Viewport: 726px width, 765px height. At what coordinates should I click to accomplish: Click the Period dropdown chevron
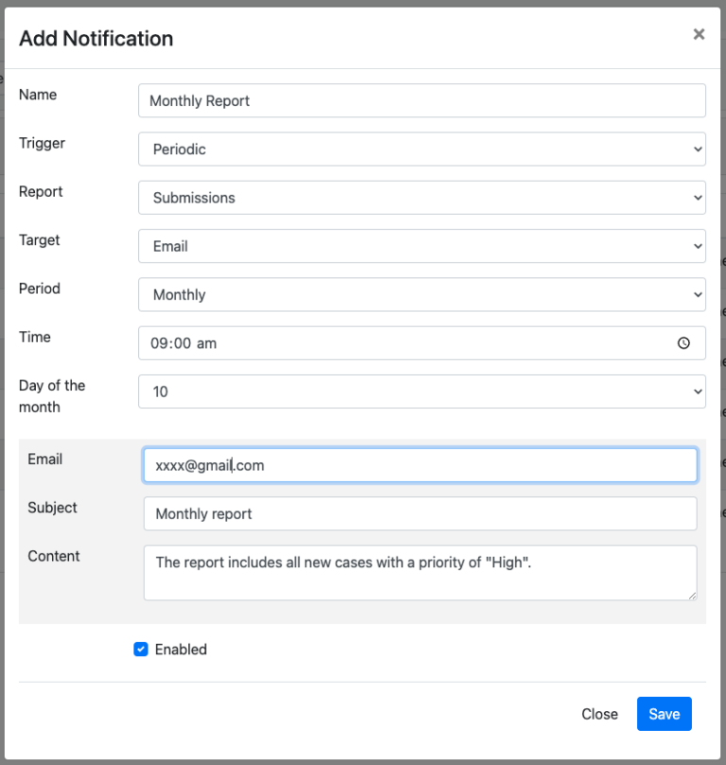(x=697, y=294)
